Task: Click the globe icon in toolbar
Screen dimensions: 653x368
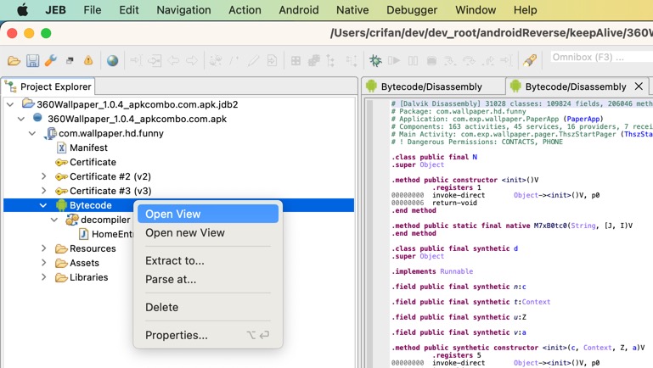Action: coord(112,61)
